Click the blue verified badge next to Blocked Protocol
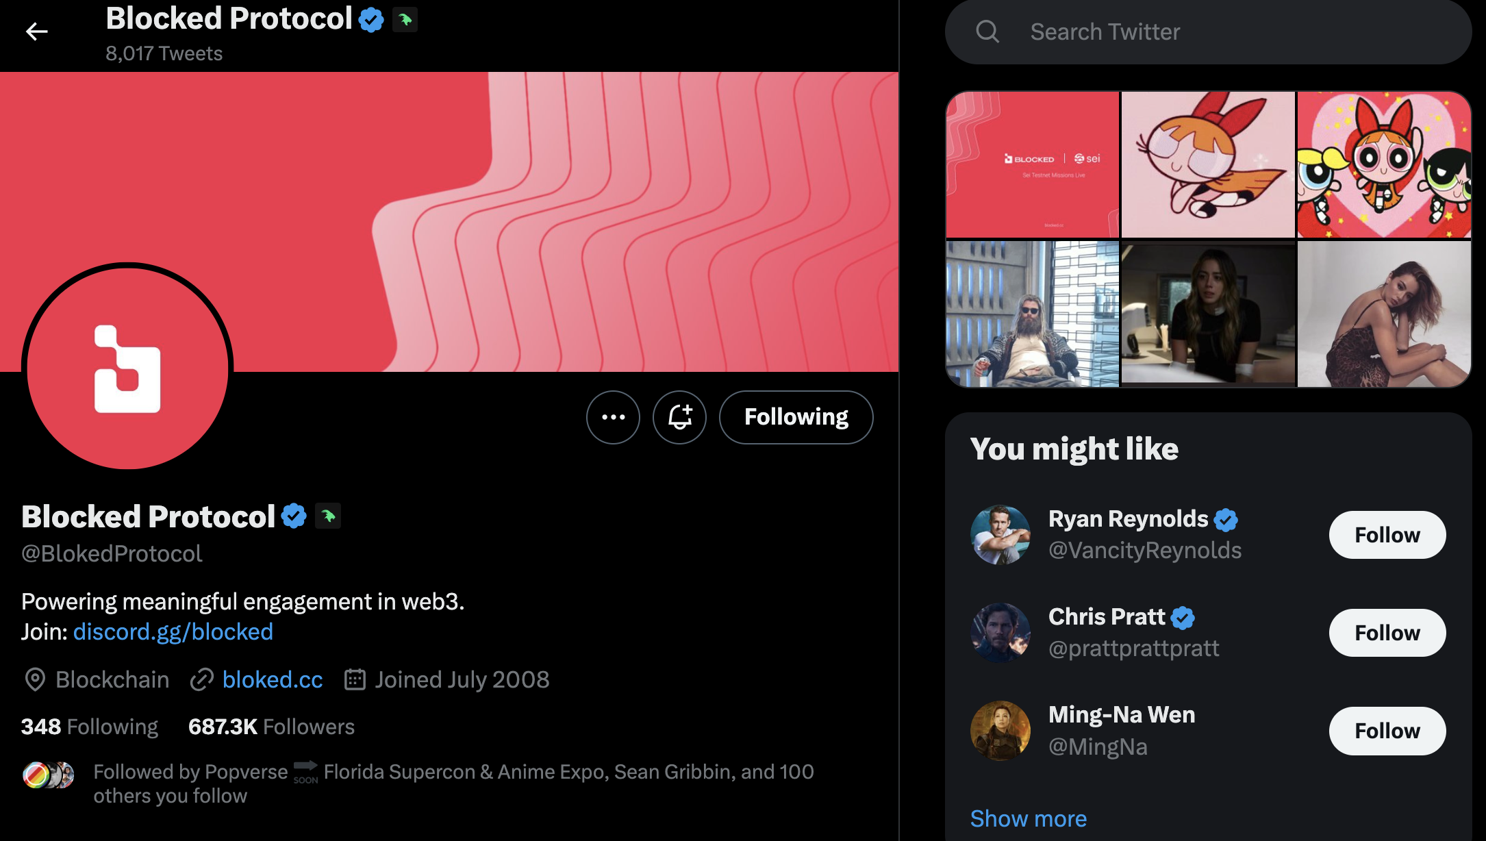 tap(294, 516)
